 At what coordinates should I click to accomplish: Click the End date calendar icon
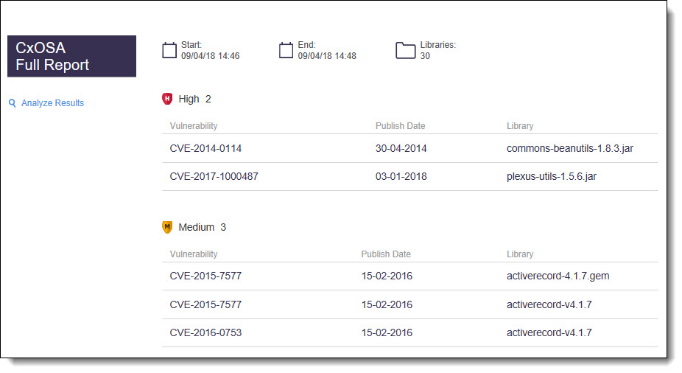[x=286, y=50]
